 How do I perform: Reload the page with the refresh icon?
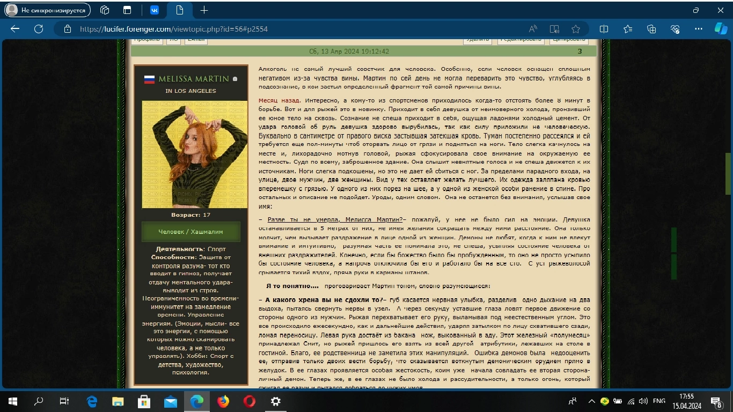[x=38, y=29]
